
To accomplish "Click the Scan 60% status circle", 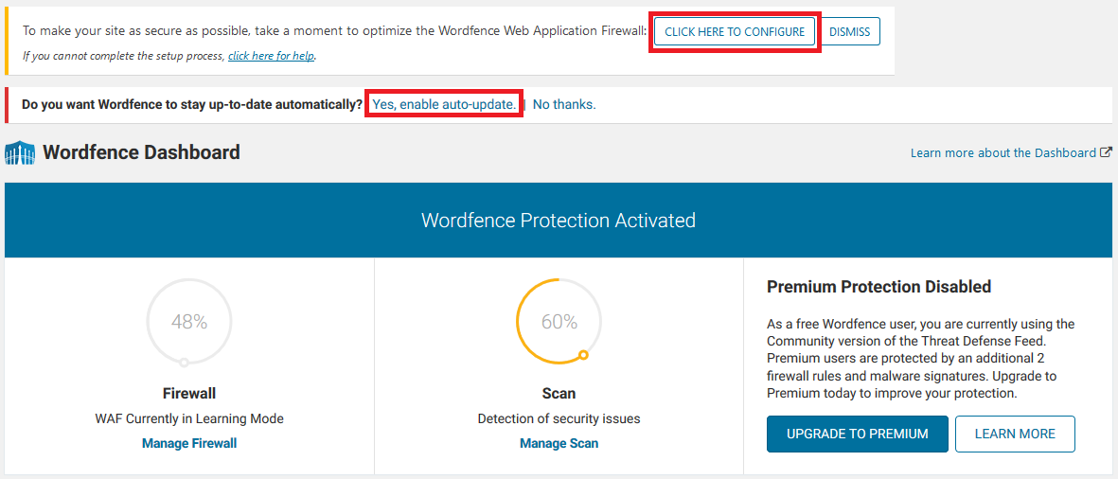I will pos(559,322).
